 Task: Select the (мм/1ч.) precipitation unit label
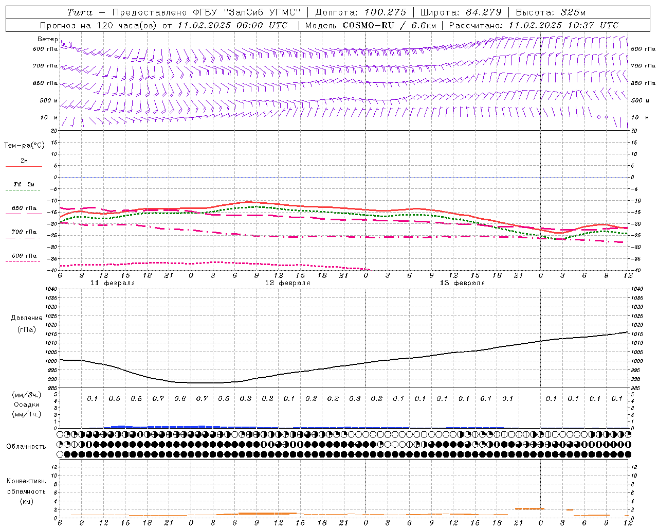click(27, 415)
